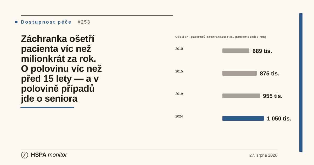Click the date 27. srpna 2026

click(263, 155)
